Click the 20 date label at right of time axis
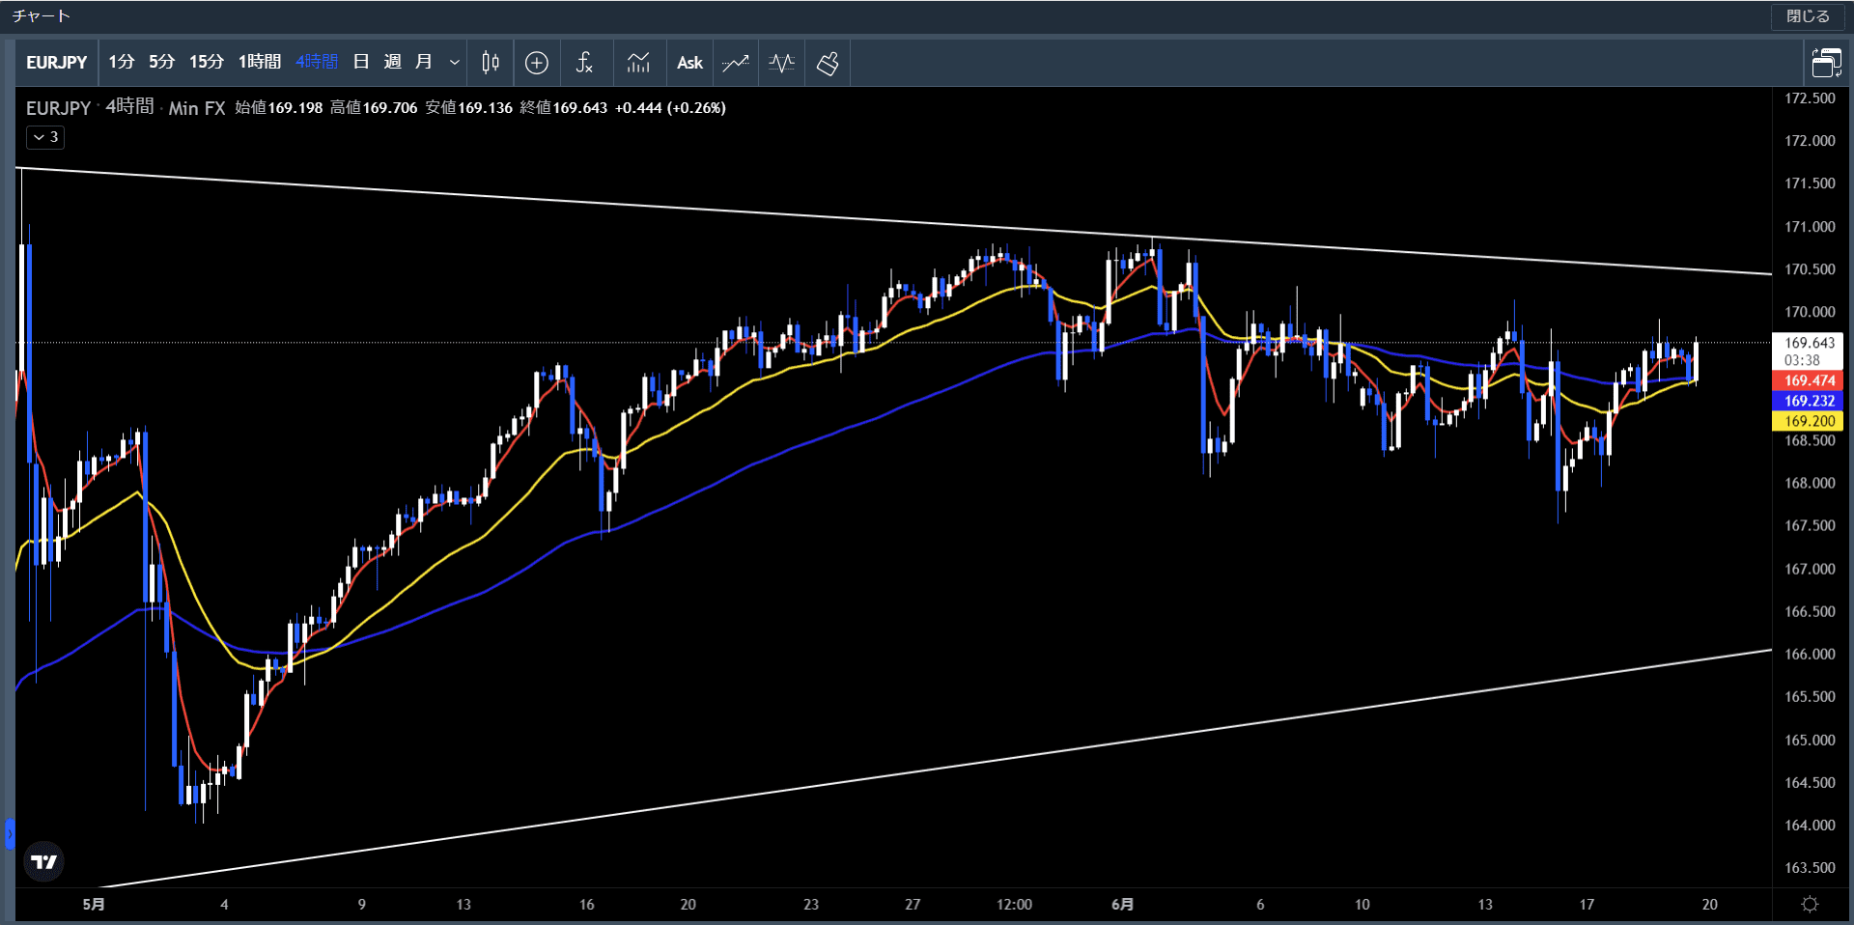 coord(1709,905)
